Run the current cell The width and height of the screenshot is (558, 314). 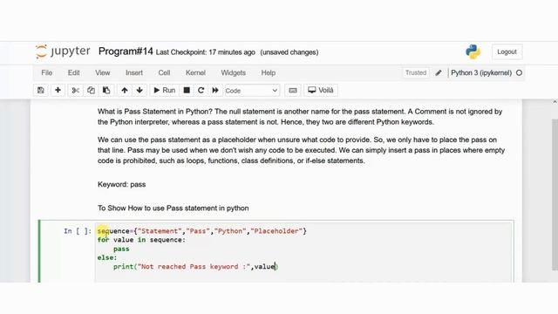(x=165, y=91)
